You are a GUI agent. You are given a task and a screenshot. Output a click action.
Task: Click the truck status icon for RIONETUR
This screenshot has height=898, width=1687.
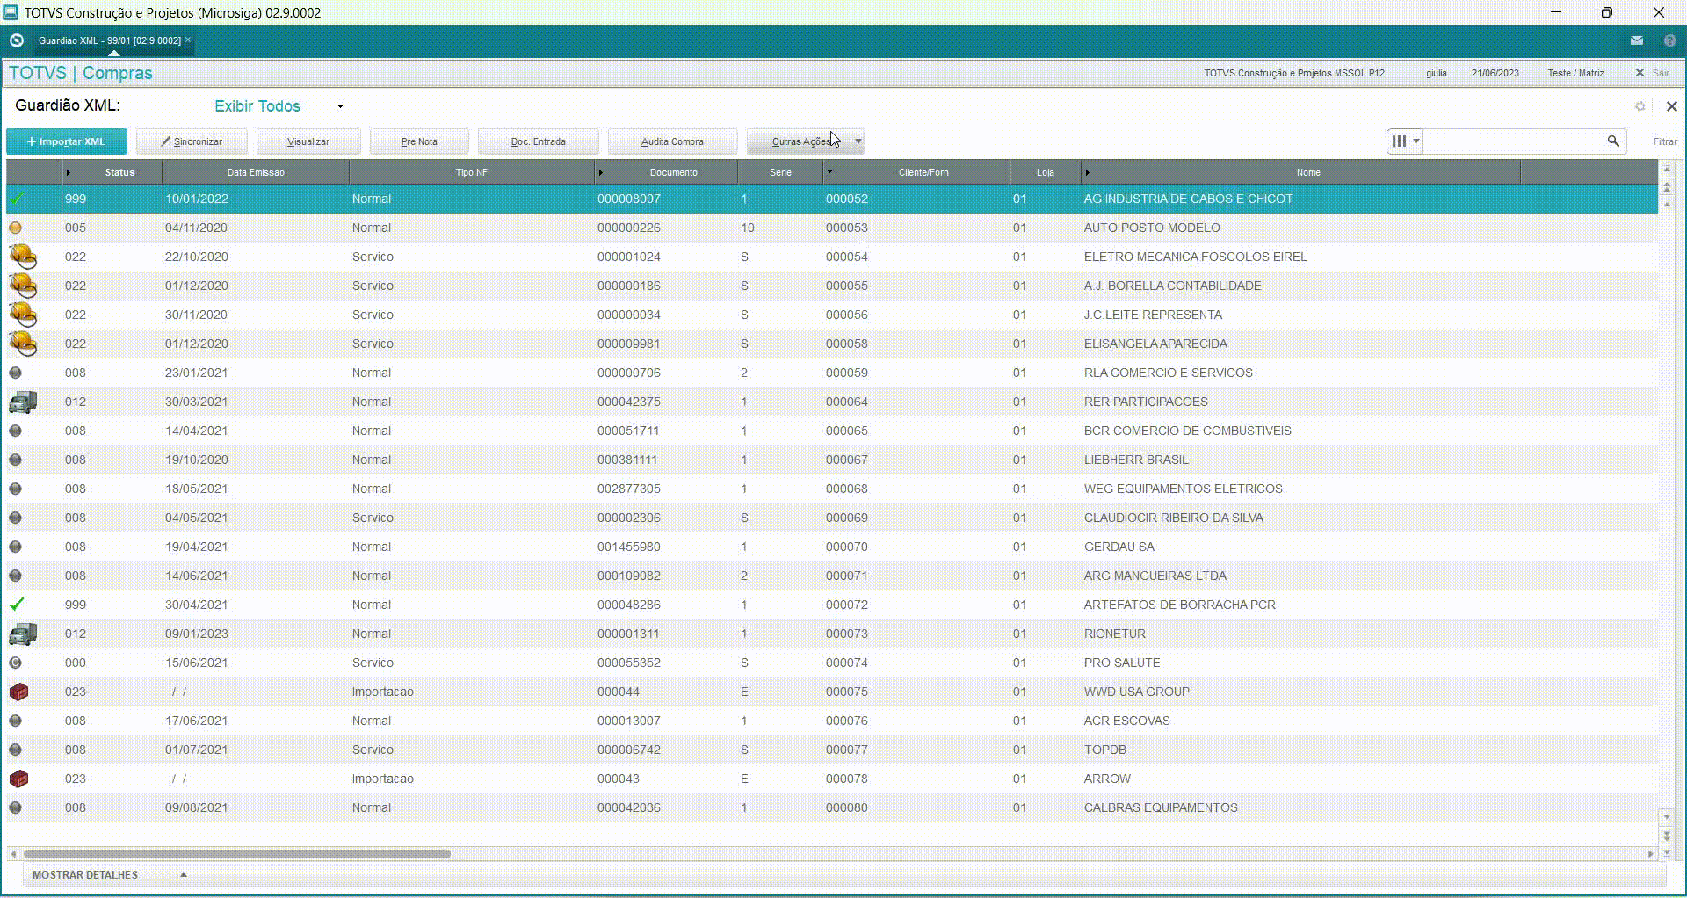coord(23,634)
